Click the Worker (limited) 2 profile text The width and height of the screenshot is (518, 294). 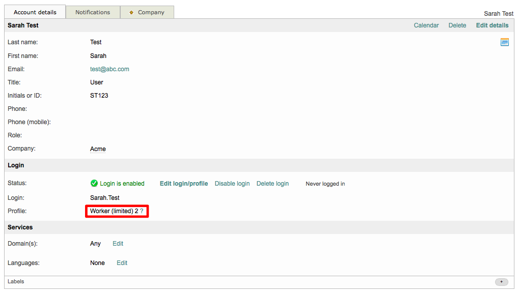click(x=114, y=211)
